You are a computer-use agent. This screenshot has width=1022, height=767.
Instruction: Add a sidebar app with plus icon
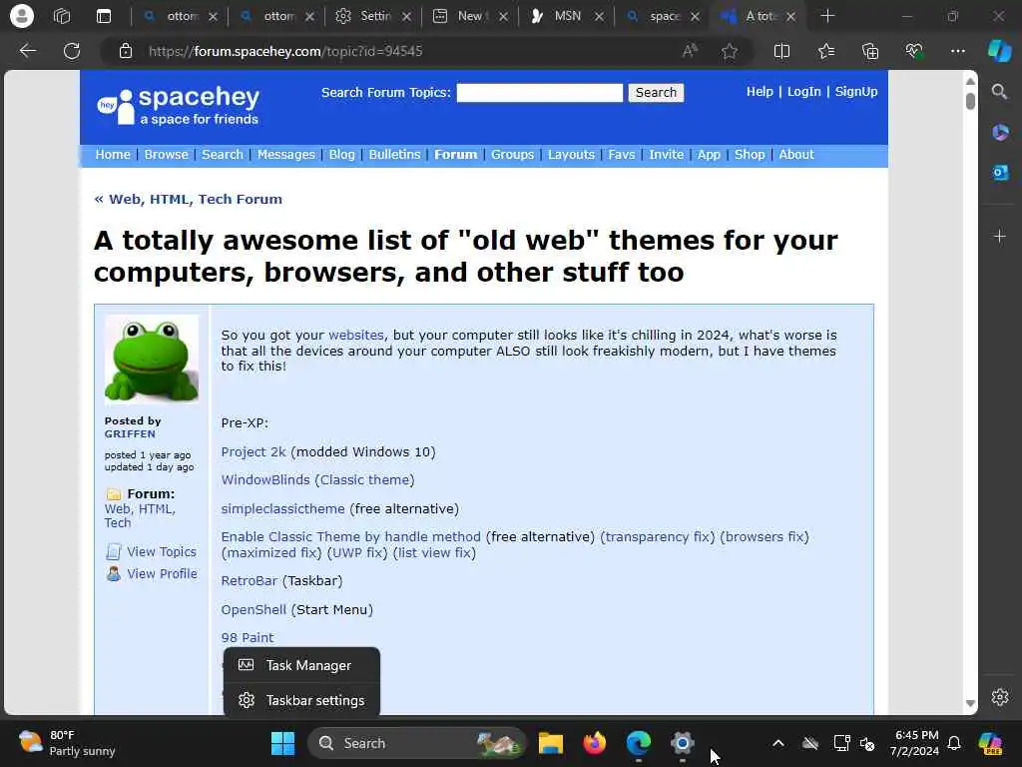coord(1000,236)
